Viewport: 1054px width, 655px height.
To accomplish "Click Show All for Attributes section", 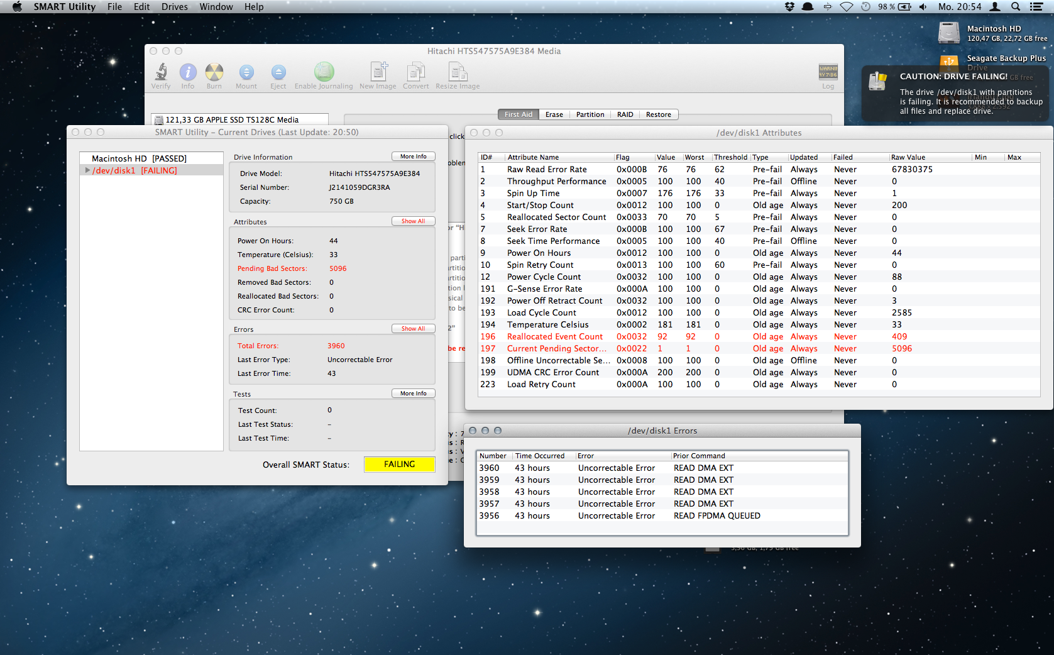I will click(x=414, y=221).
